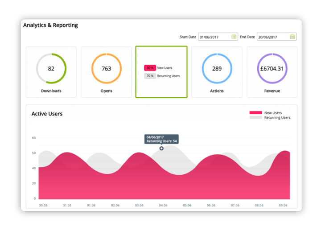The width and height of the screenshot is (321, 231).
Task: Click the x-axis label 03.06
Action: pyautogui.click(x=139, y=205)
